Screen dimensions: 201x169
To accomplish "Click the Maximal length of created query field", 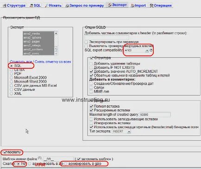I will [155, 115].
